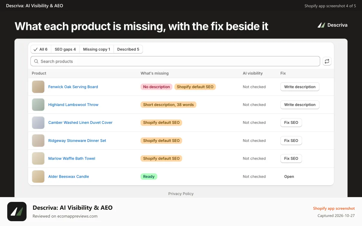The width and height of the screenshot is (362, 226).
Task: Open Camber Washed Linen Duvet Cover link
Action: click(x=80, y=123)
